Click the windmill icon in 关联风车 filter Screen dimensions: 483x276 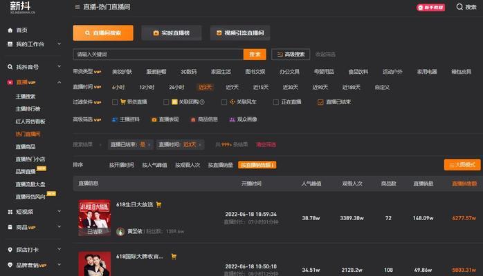[233, 102]
